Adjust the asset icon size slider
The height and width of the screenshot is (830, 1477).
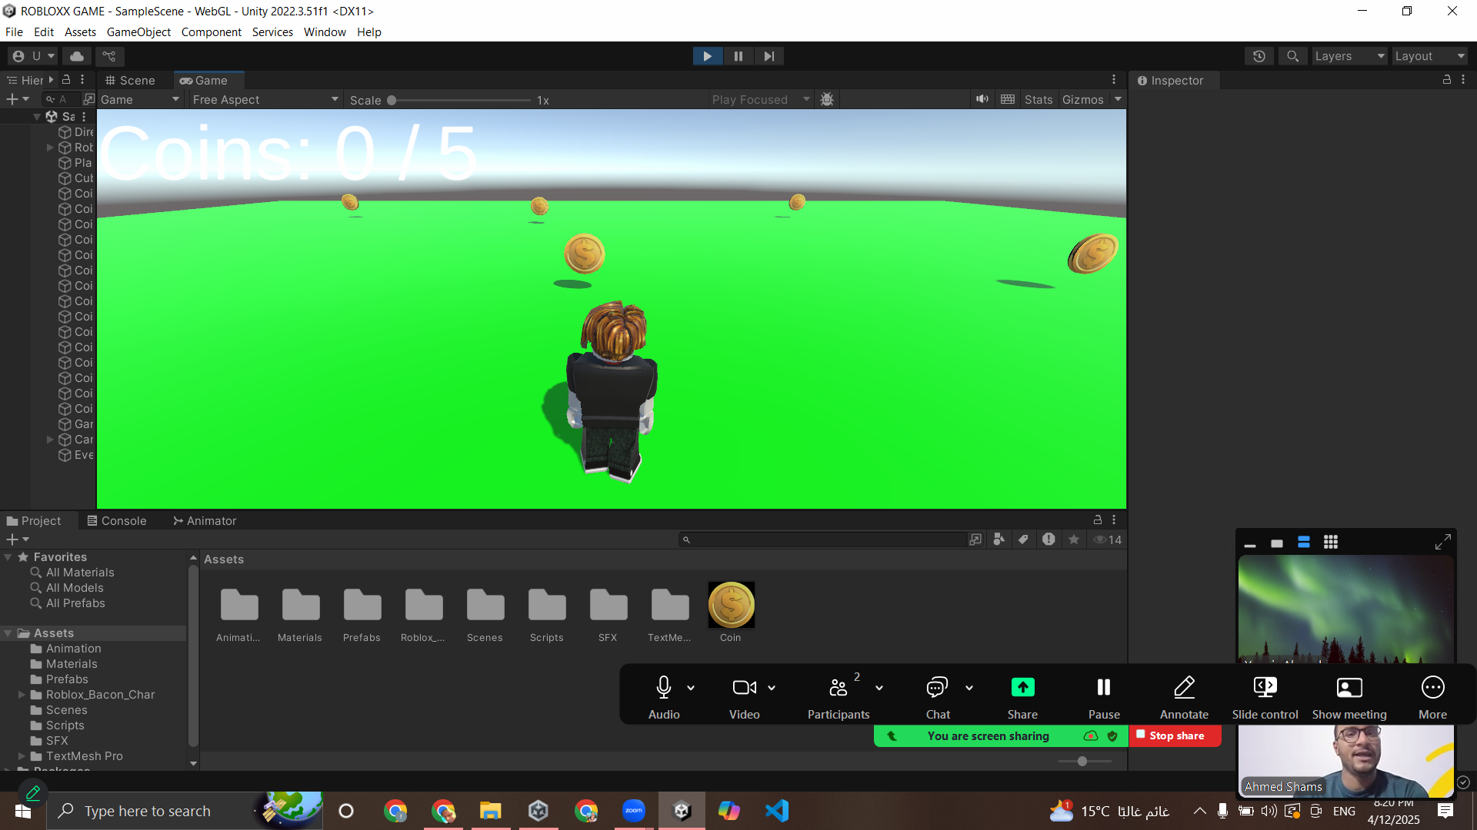[x=1083, y=762]
